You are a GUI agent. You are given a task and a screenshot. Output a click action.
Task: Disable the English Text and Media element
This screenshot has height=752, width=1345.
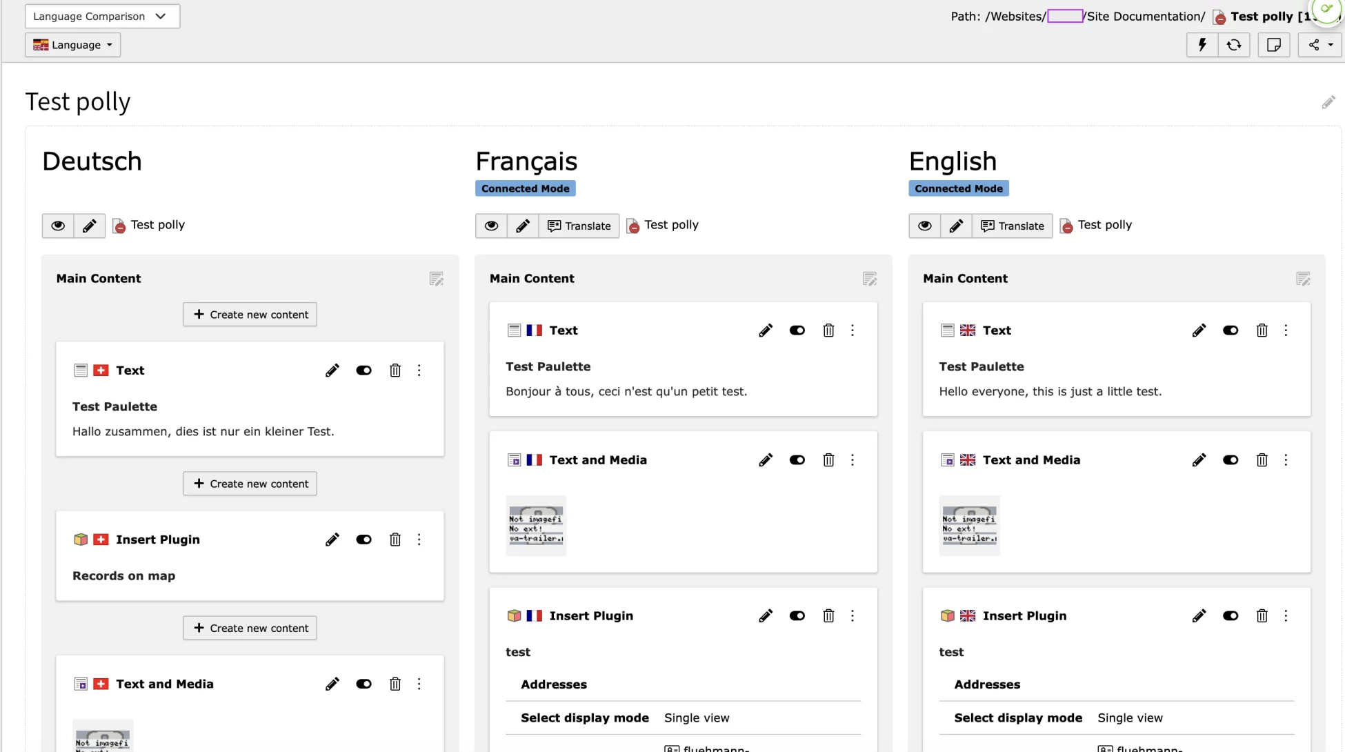coord(1230,460)
